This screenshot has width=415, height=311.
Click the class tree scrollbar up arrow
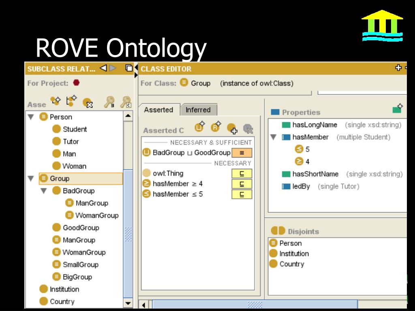click(x=128, y=116)
